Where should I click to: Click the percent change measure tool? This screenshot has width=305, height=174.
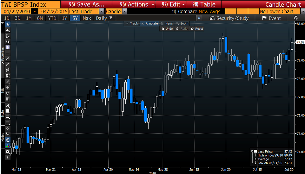coord(8,36)
